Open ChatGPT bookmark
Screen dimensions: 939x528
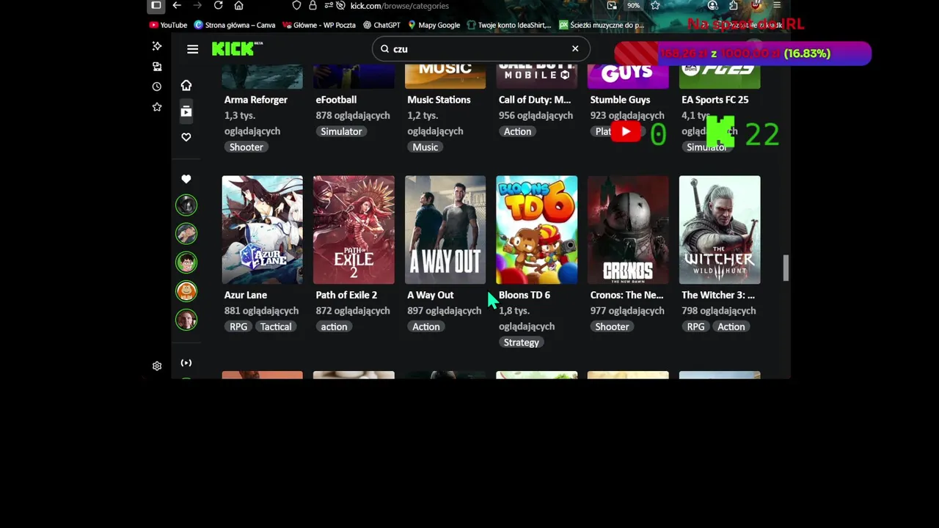coord(381,25)
